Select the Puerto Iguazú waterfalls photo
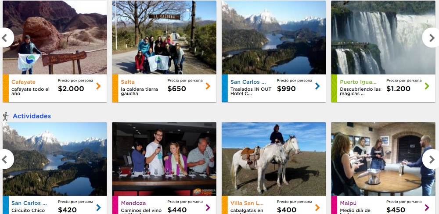 (x=383, y=37)
